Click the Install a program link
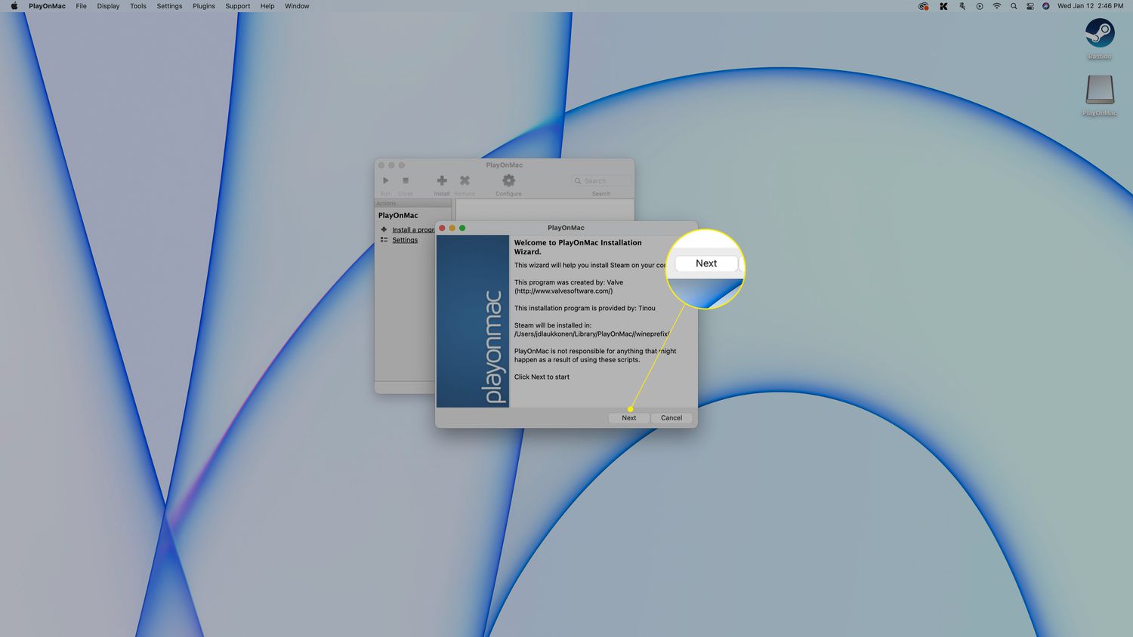Image resolution: width=1133 pixels, height=637 pixels. pyautogui.click(x=412, y=230)
